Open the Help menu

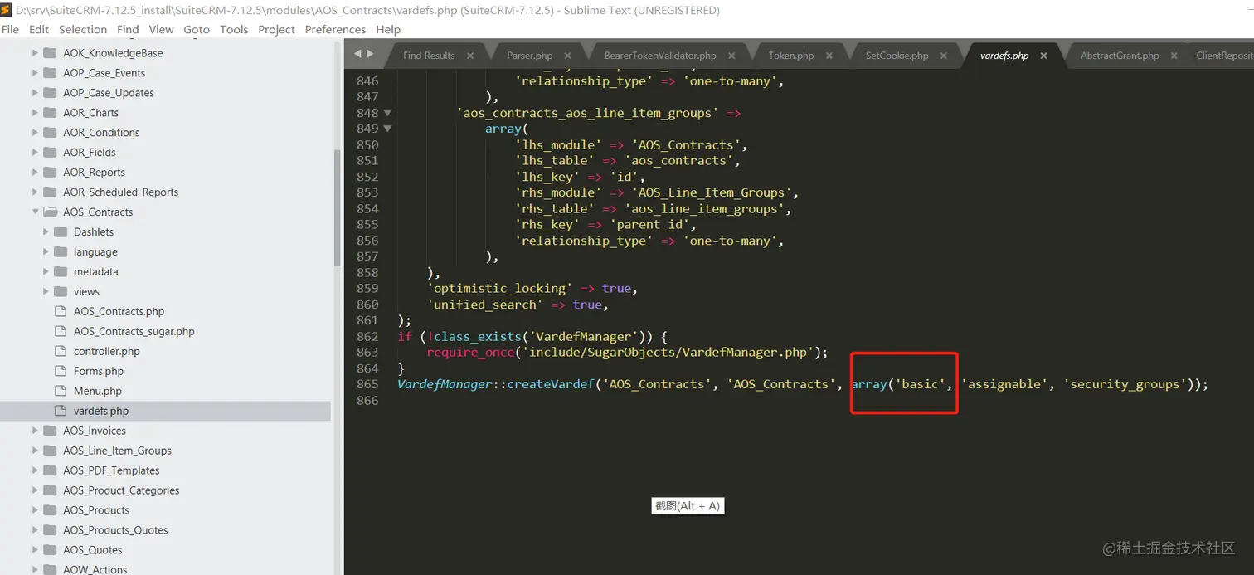(x=388, y=29)
